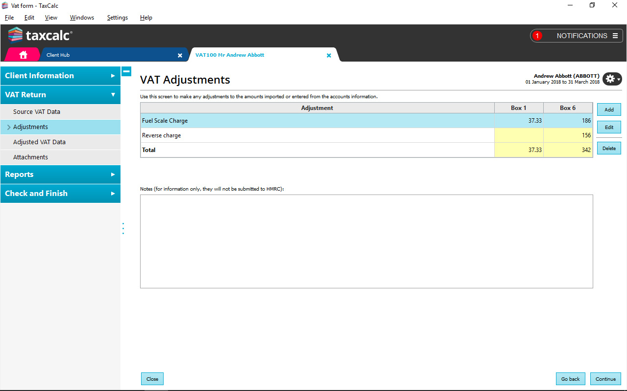Click the notifications hamburger menu icon
Viewport: 627px width, 391px height.
pos(615,36)
